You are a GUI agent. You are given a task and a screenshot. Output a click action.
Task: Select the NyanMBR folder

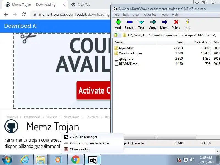(126, 48)
